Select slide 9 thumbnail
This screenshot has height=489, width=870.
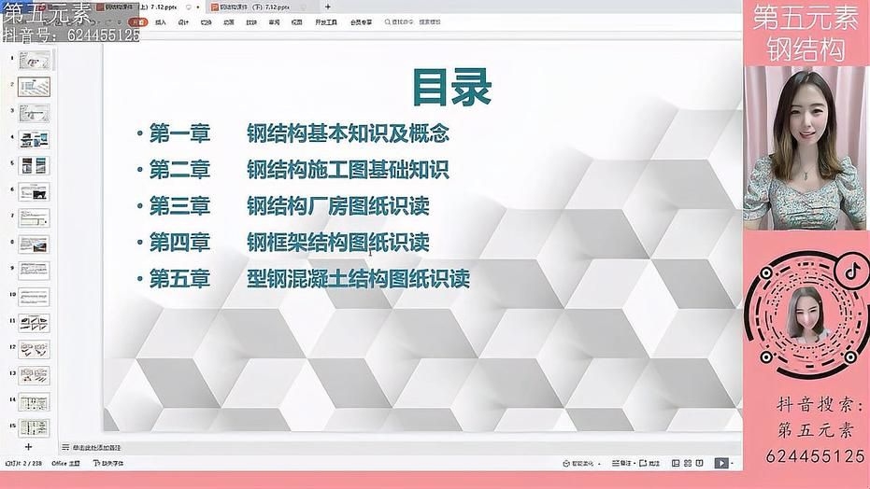click(x=35, y=271)
